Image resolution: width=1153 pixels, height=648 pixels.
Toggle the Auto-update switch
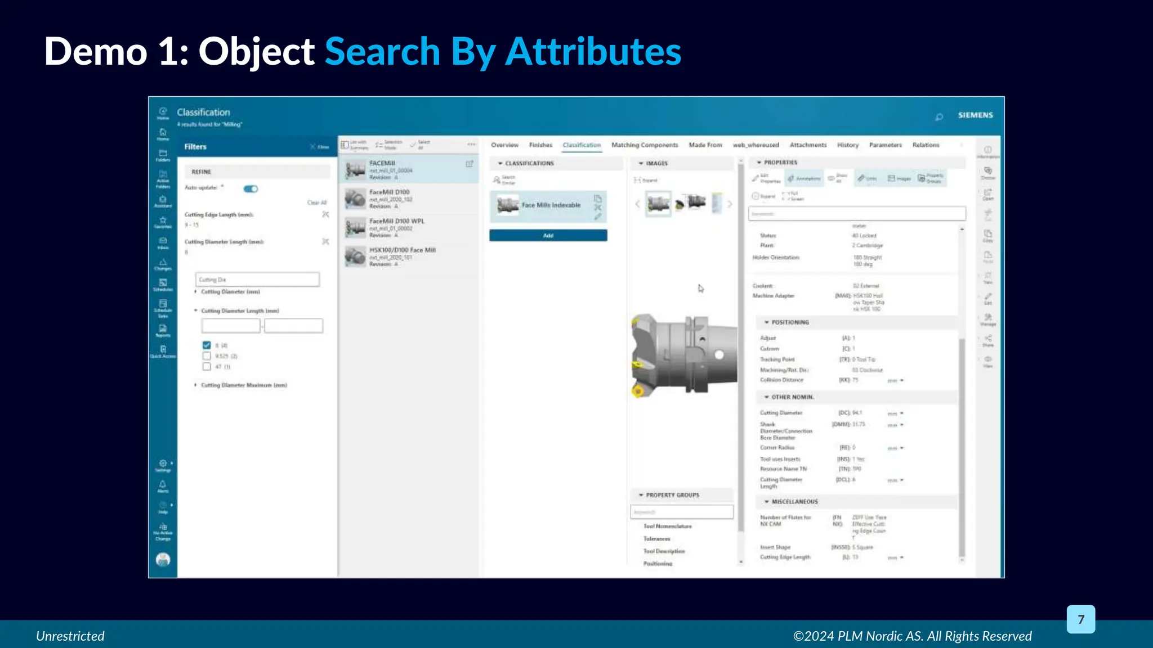pos(251,189)
